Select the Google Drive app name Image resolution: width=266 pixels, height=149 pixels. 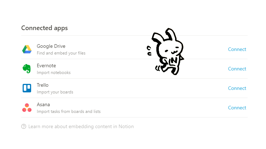pos(51,46)
